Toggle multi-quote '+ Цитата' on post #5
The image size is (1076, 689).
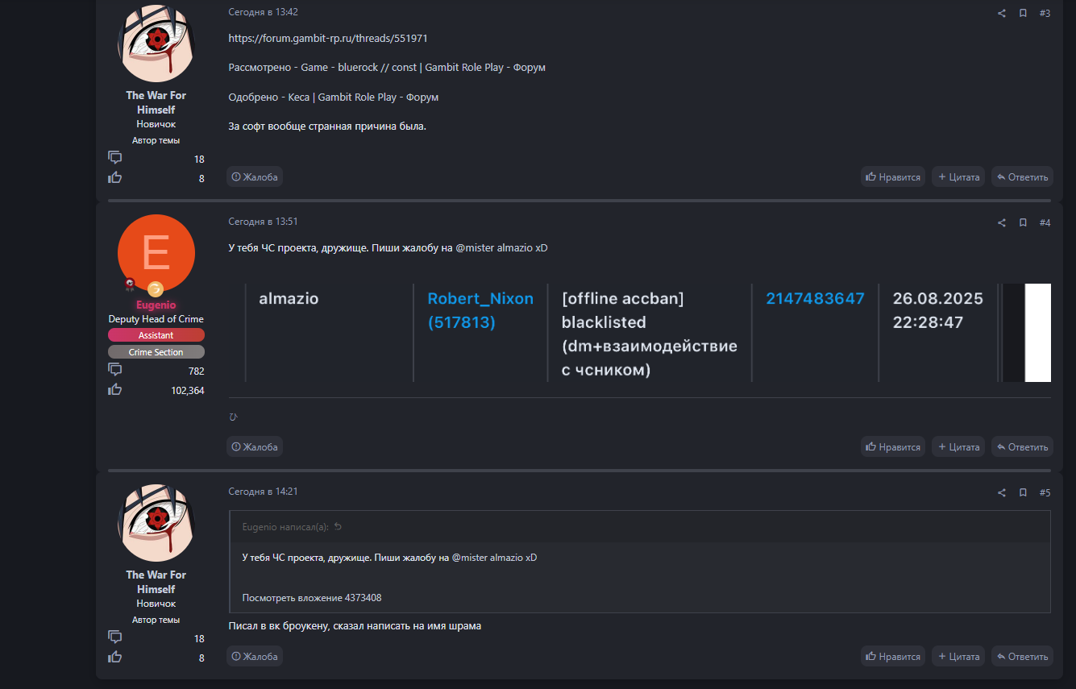[958, 657]
